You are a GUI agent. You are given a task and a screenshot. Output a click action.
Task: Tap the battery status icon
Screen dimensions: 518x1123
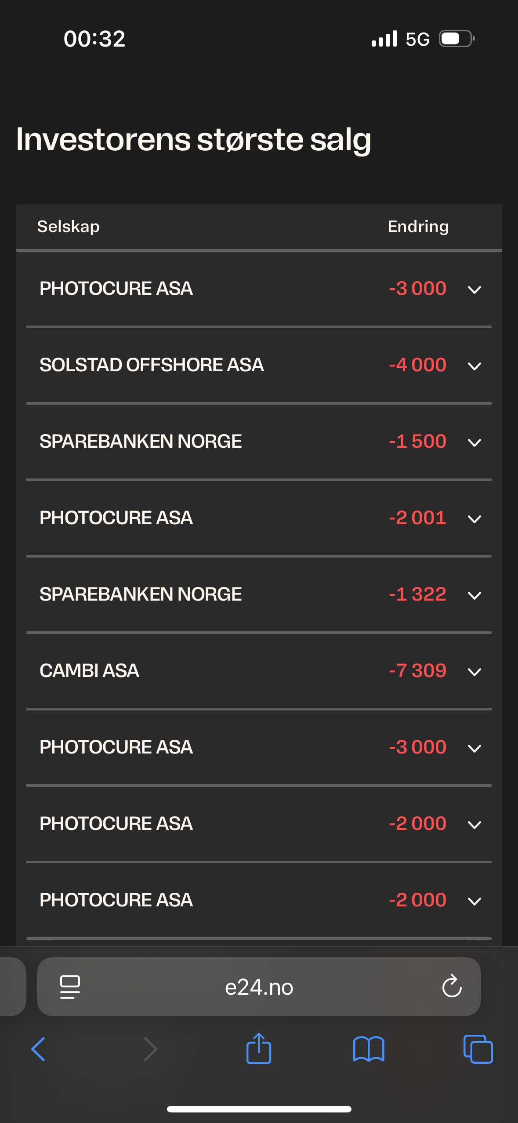coord(457,39)
